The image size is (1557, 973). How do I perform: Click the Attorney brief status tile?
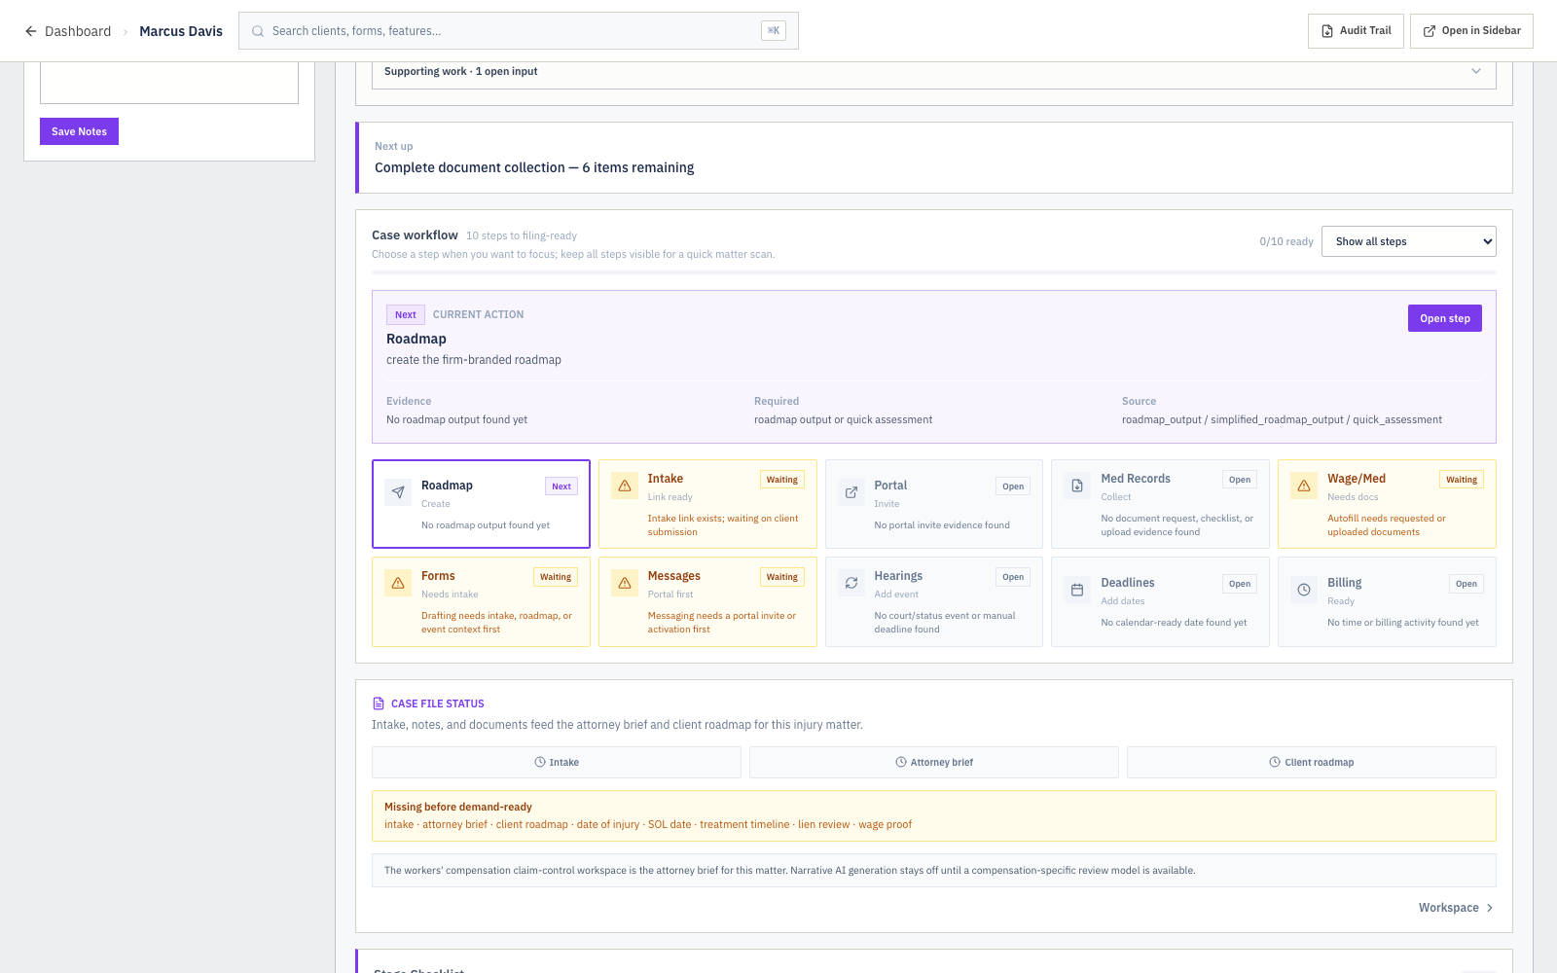[x=934, y=762]
